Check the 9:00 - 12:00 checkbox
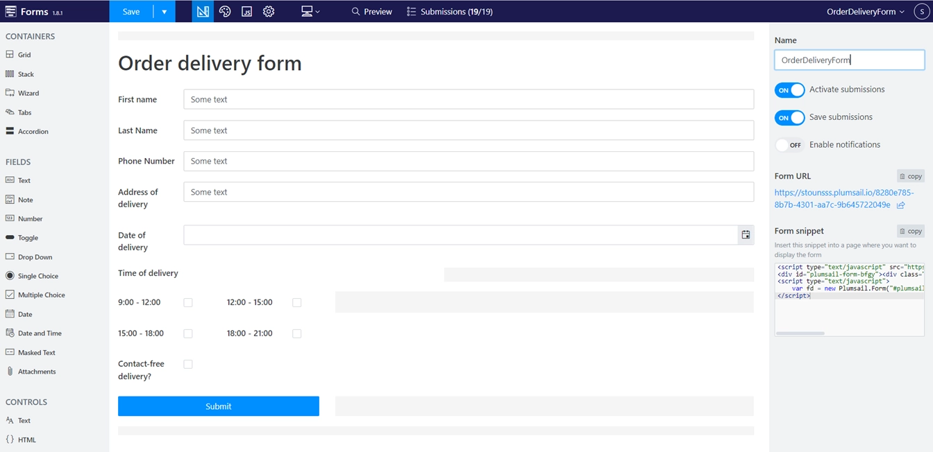 (x=188, y=303)
